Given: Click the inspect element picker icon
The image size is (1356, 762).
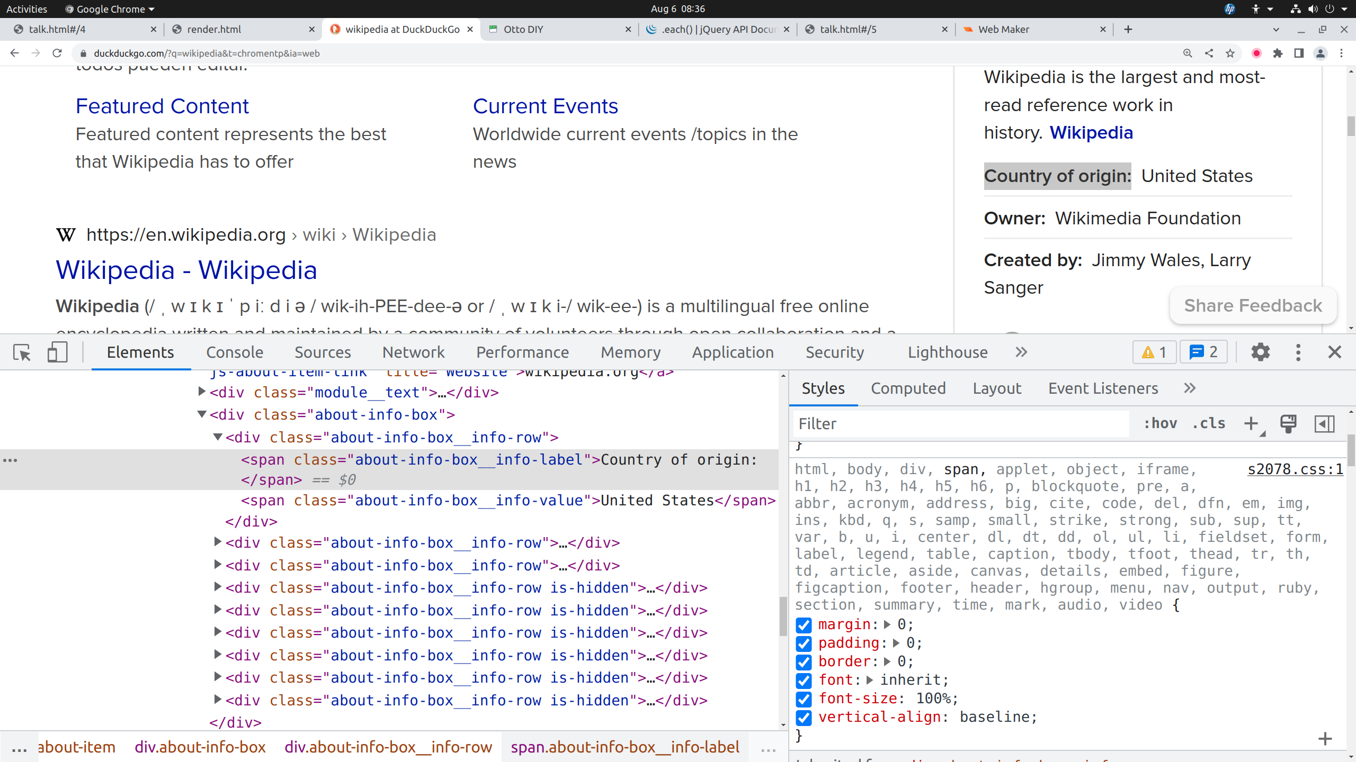Looking at the screenshot, I should [22, 352].
